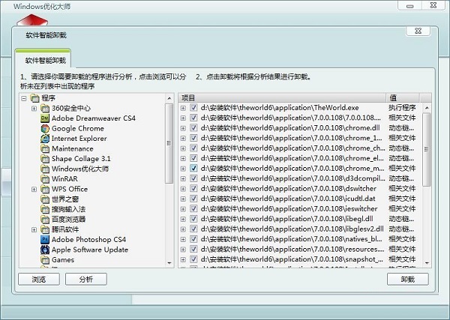
Task: Click the 搜狗输入法 folder icon
Action: (45, 209)
